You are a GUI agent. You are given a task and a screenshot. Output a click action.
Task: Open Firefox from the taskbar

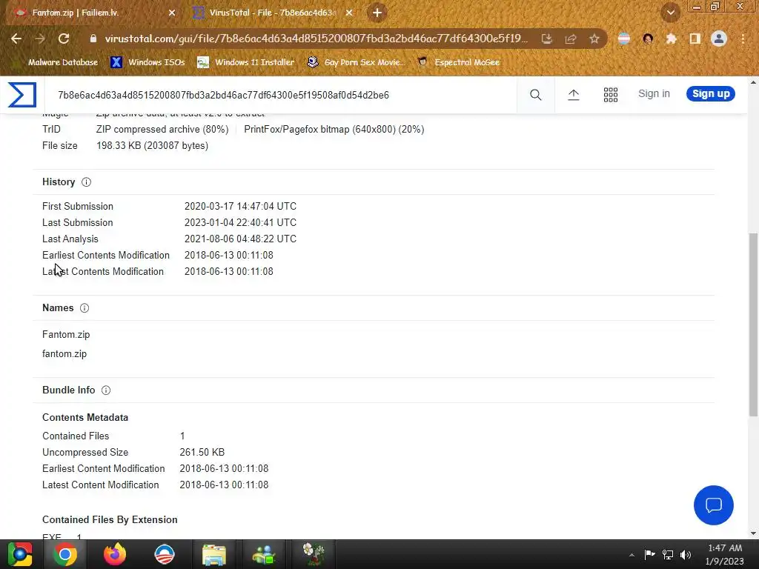point(115,554)
